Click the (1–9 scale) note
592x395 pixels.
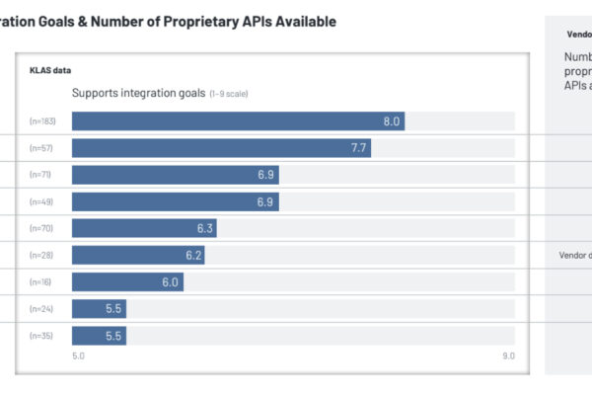[x=229, y=94]
